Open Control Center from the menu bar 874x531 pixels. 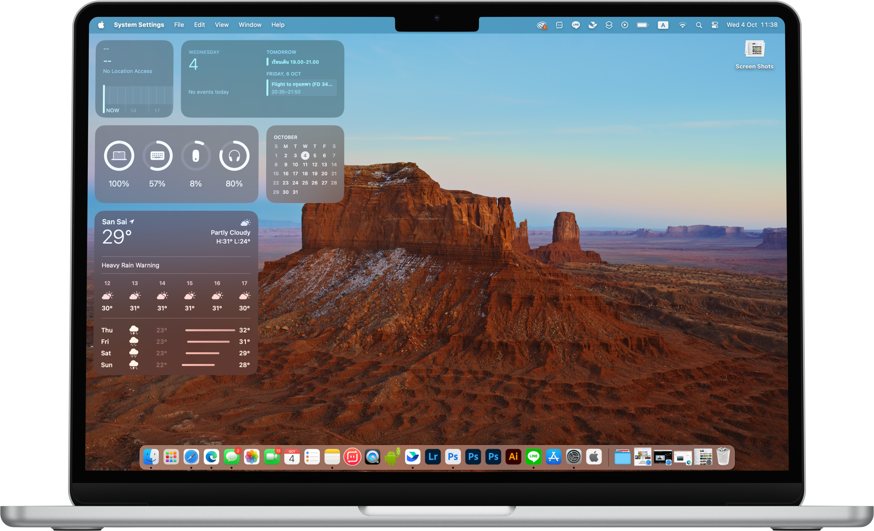(x=715, y=25)
